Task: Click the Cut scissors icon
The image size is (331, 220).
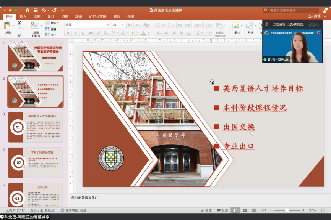Action: [x=19, y=23]
